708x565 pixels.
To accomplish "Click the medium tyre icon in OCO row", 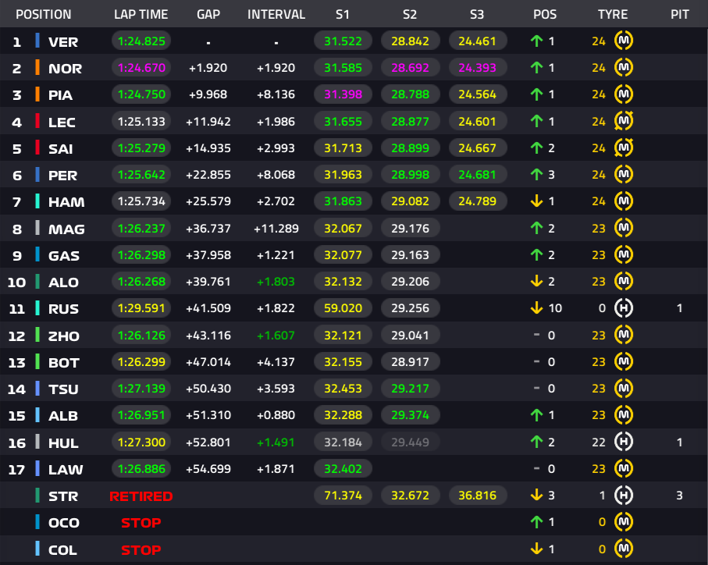I will coord(624,521).
